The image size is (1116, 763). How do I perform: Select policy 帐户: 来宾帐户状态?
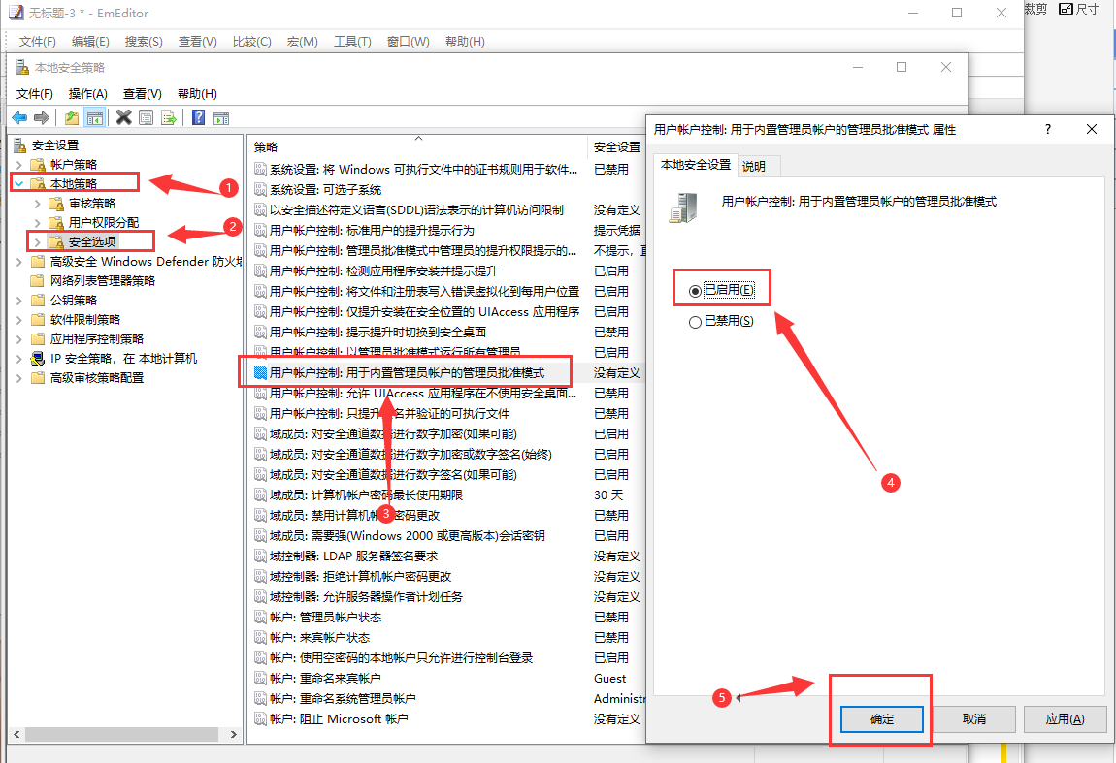[x=319, y=637]
